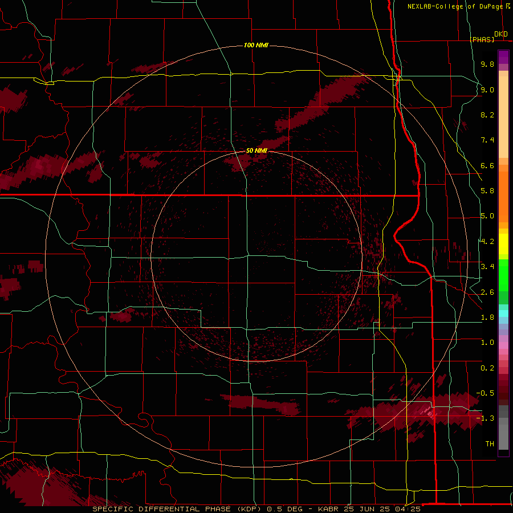Click the 9.8 value on the color scale

487,64
